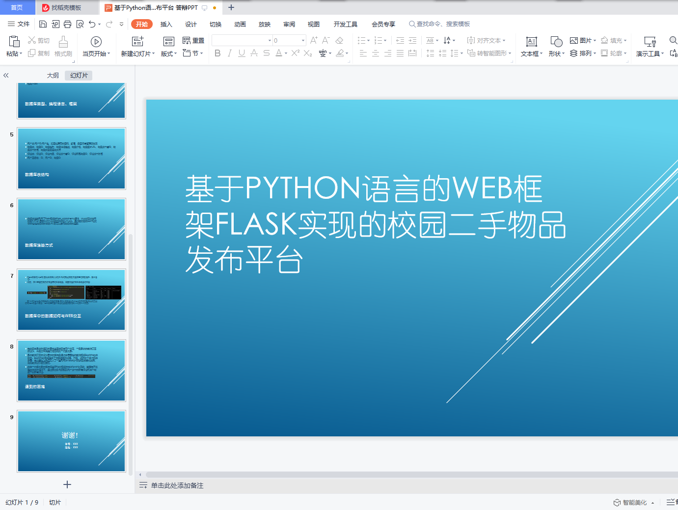The width and height of the screenshot is (678, 510).
Task: Open the Insert (插入) ribbon tab
Action: [x=166, y=24]
